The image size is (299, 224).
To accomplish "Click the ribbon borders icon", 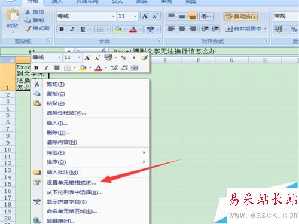I will [x=100, y=30].
